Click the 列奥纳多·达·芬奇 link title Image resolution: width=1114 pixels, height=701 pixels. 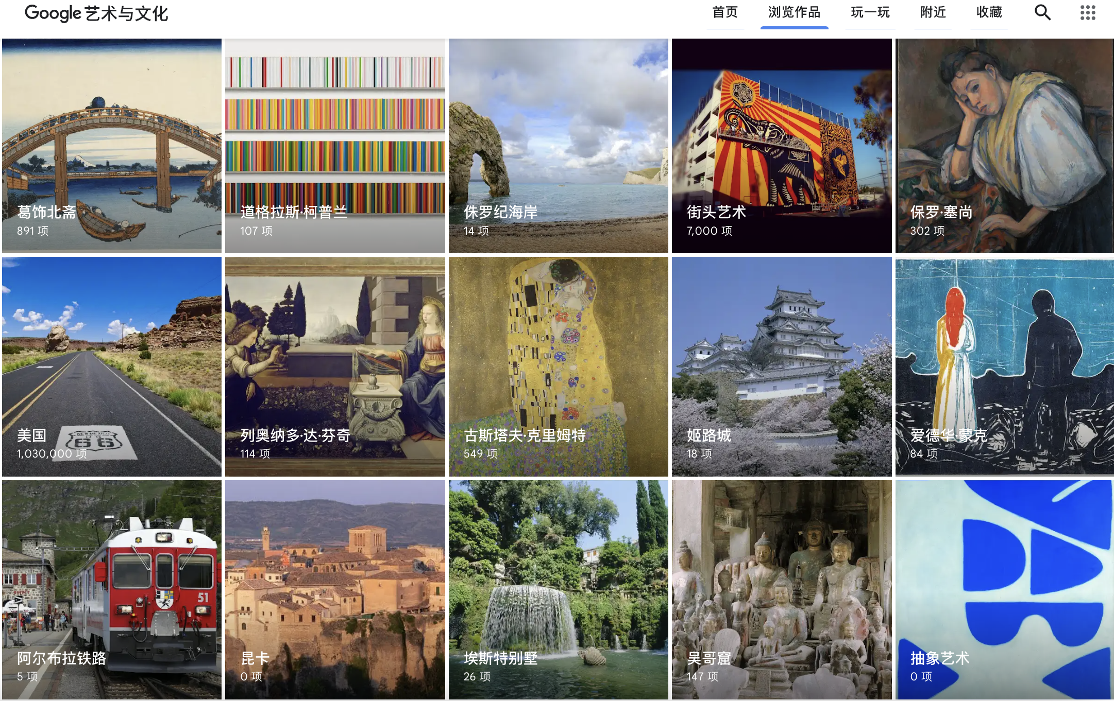point(295,435)
